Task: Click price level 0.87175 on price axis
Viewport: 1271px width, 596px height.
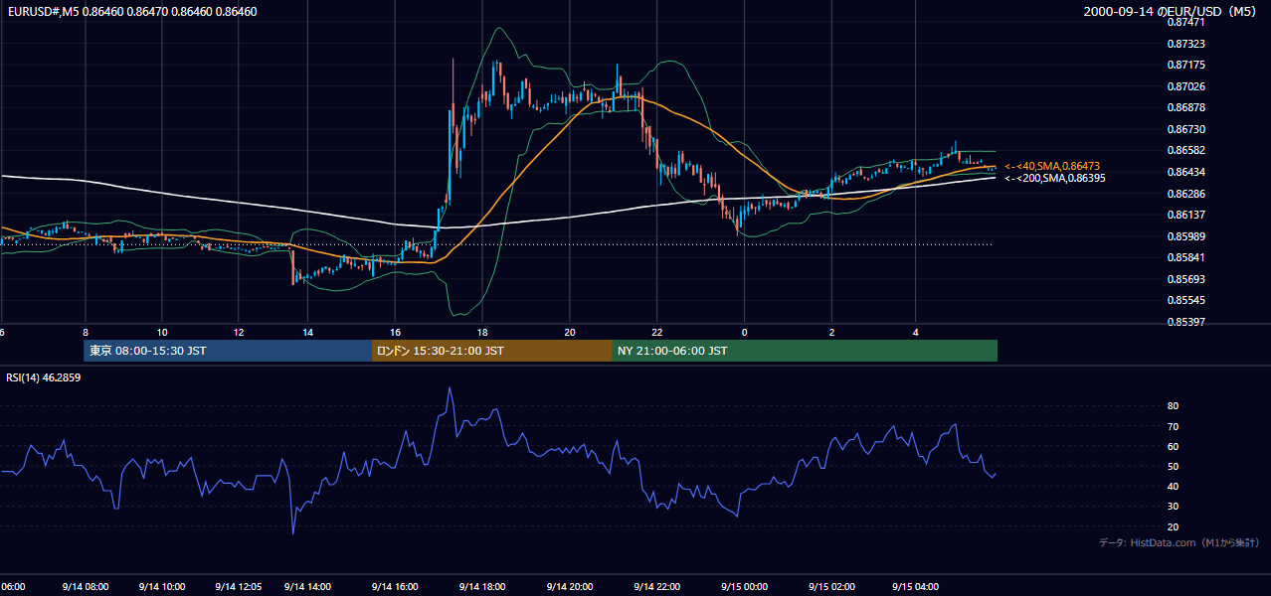Action: [x=1186, y=66]
